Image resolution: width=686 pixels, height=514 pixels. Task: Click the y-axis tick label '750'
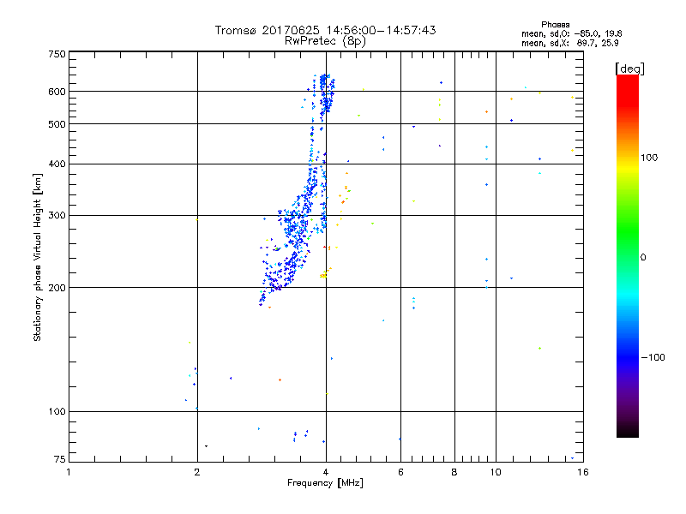(57, 54)
